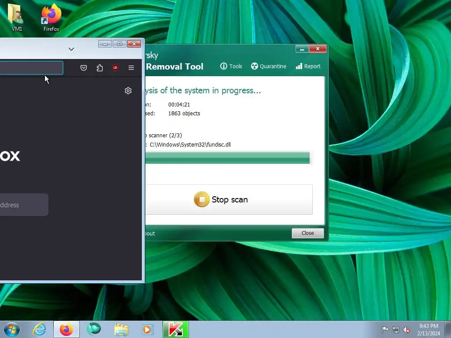Switch to Firefox in the taskbar
451x338 pixels.
point(67,329)
